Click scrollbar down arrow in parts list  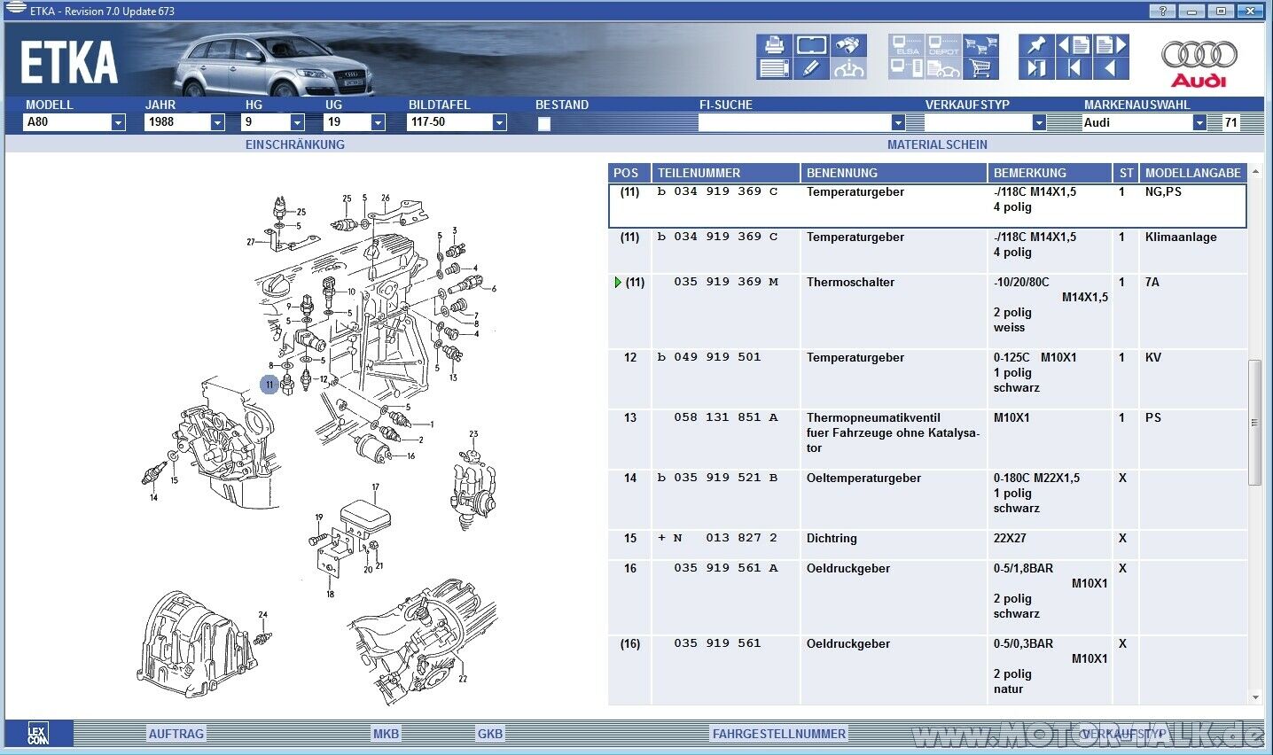click(1254, 697)
